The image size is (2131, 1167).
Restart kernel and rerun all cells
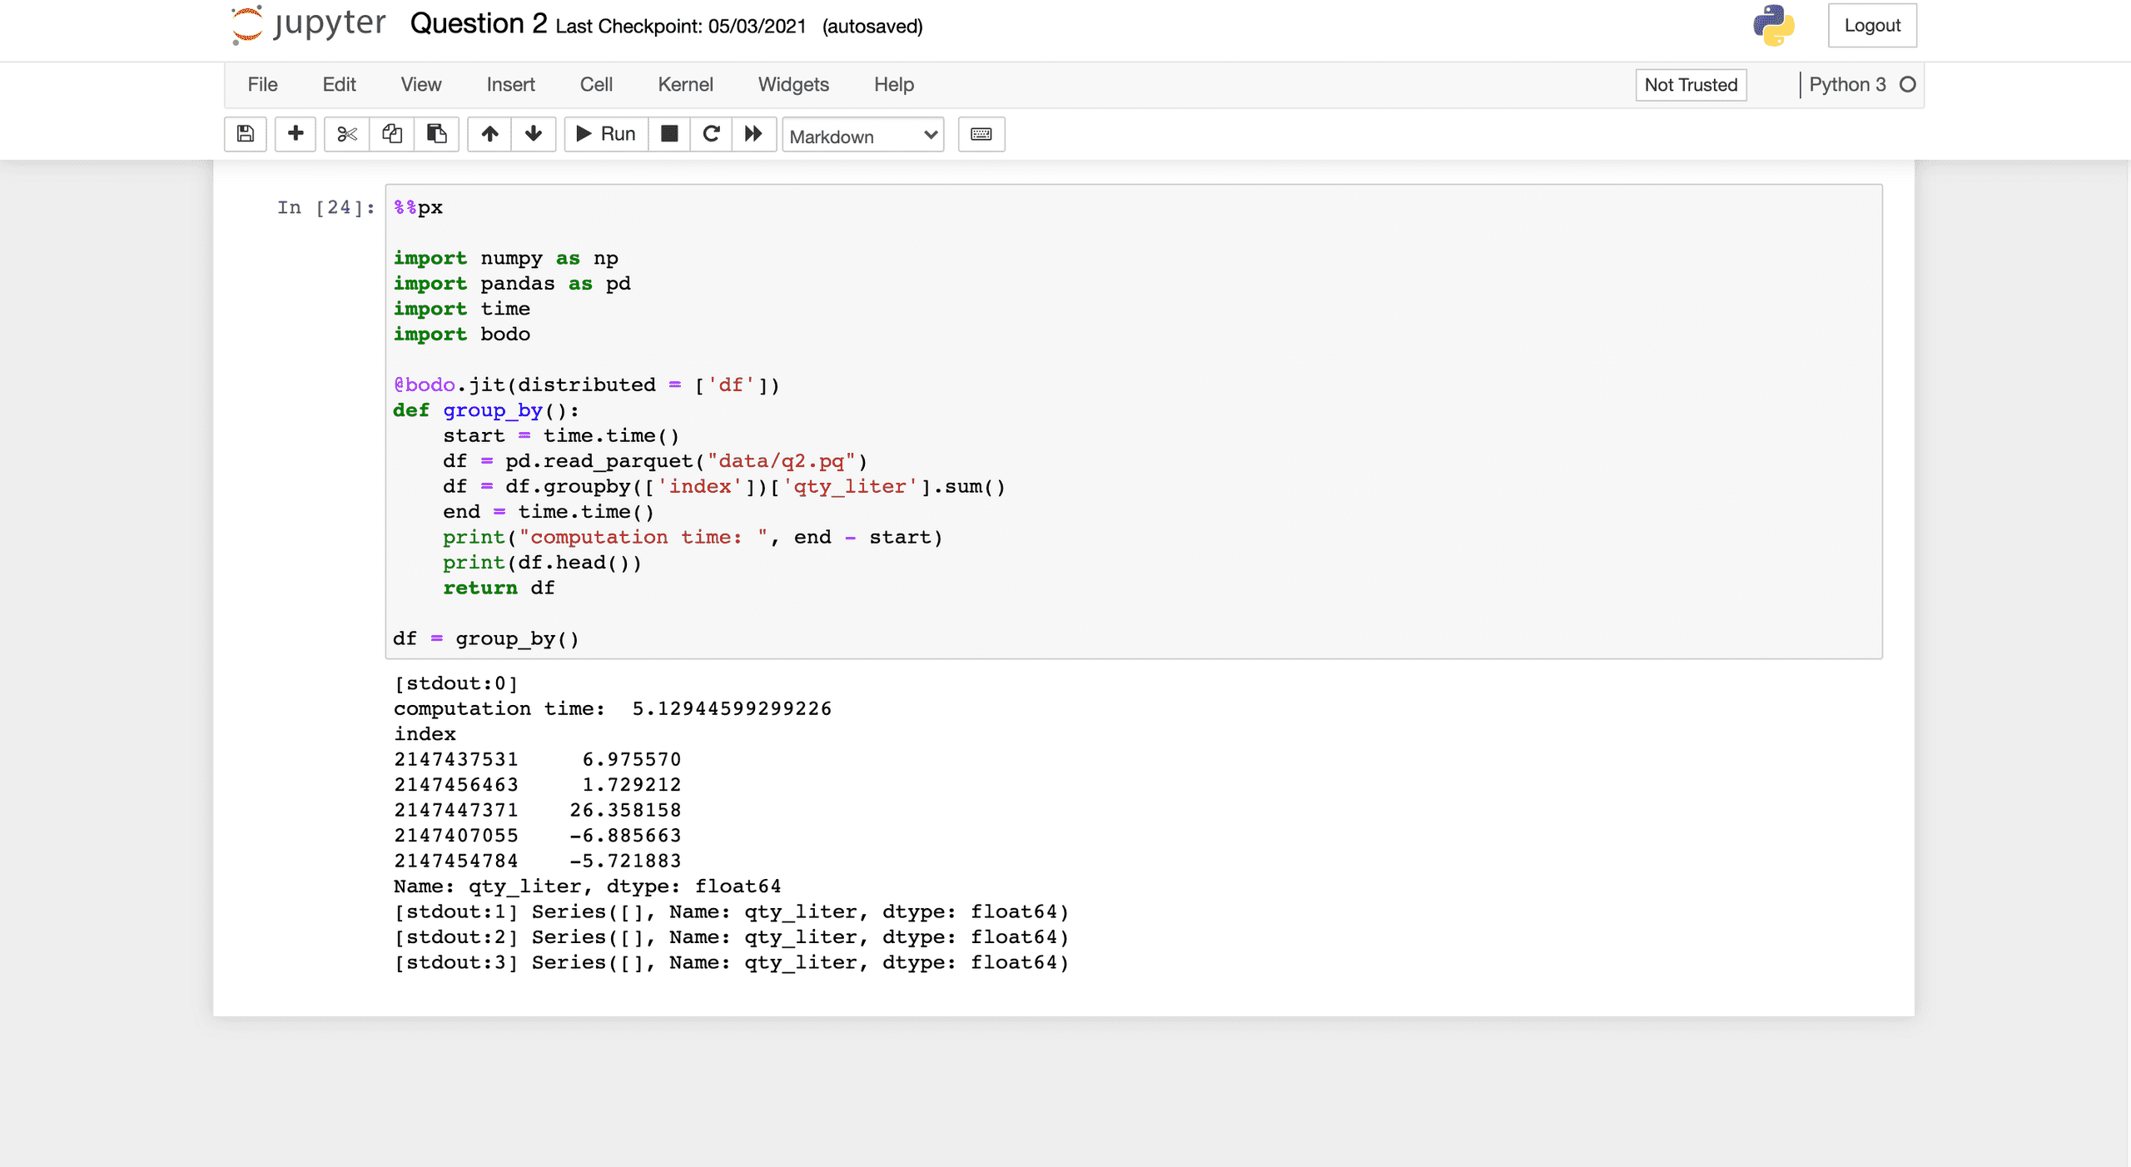(753, 134)
